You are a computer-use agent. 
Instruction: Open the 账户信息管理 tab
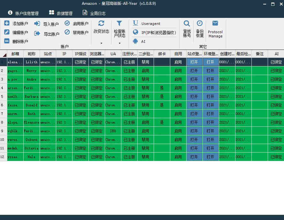click(x=23, y=13)
